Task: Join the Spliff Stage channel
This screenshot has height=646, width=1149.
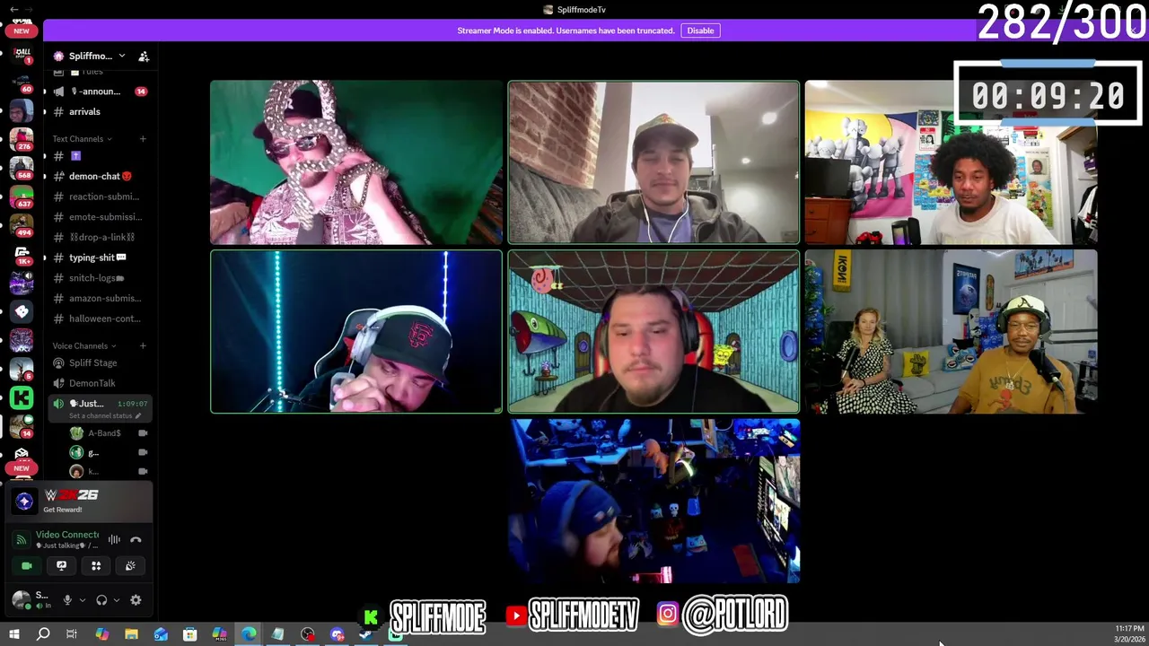Action: pos(100,362)
